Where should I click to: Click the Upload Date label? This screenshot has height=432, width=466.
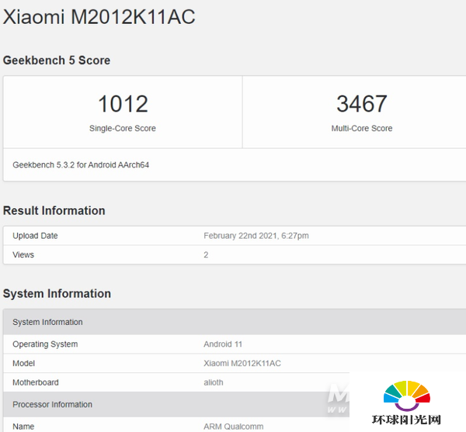pos(35,236)
